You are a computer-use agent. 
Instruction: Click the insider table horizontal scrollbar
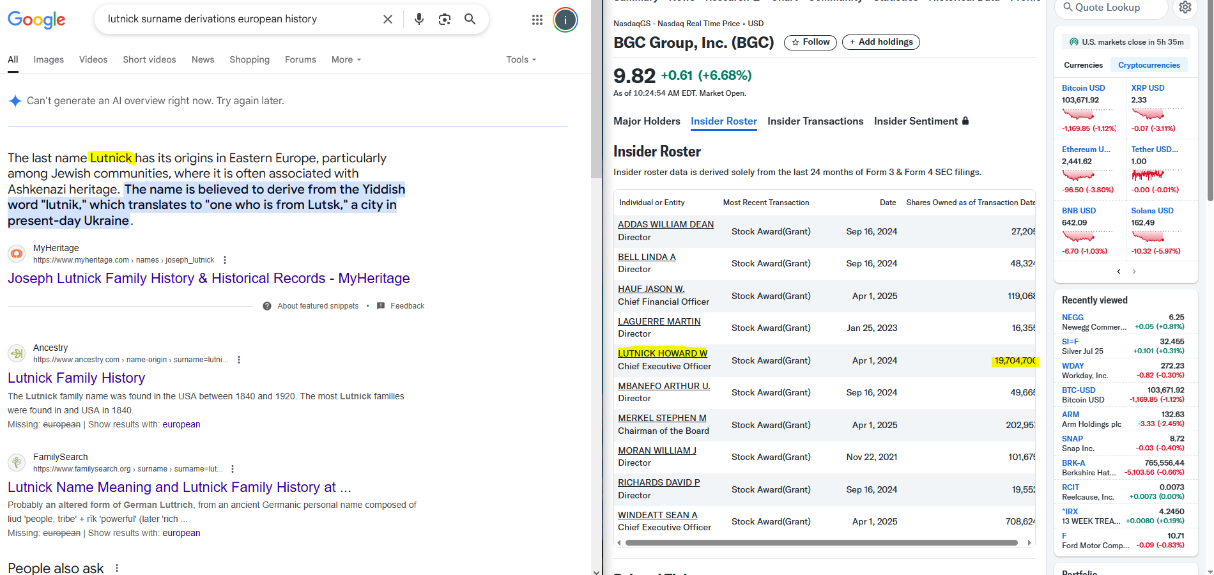[822, 543]
